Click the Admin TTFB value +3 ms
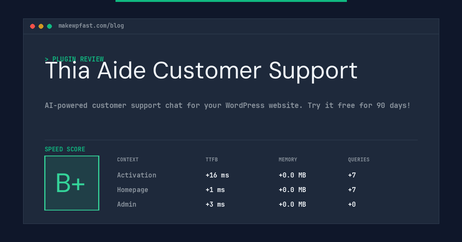The width and height of the screenshot is (462, 242). tap(215, 204)
